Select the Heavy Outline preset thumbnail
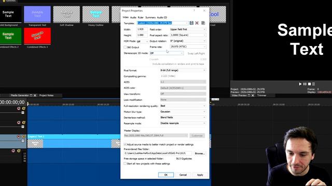The image size is (332, 186). coord(95,14)
